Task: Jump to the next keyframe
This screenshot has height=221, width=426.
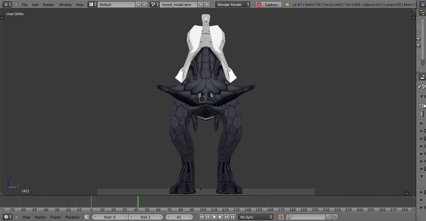Action: 227,217
